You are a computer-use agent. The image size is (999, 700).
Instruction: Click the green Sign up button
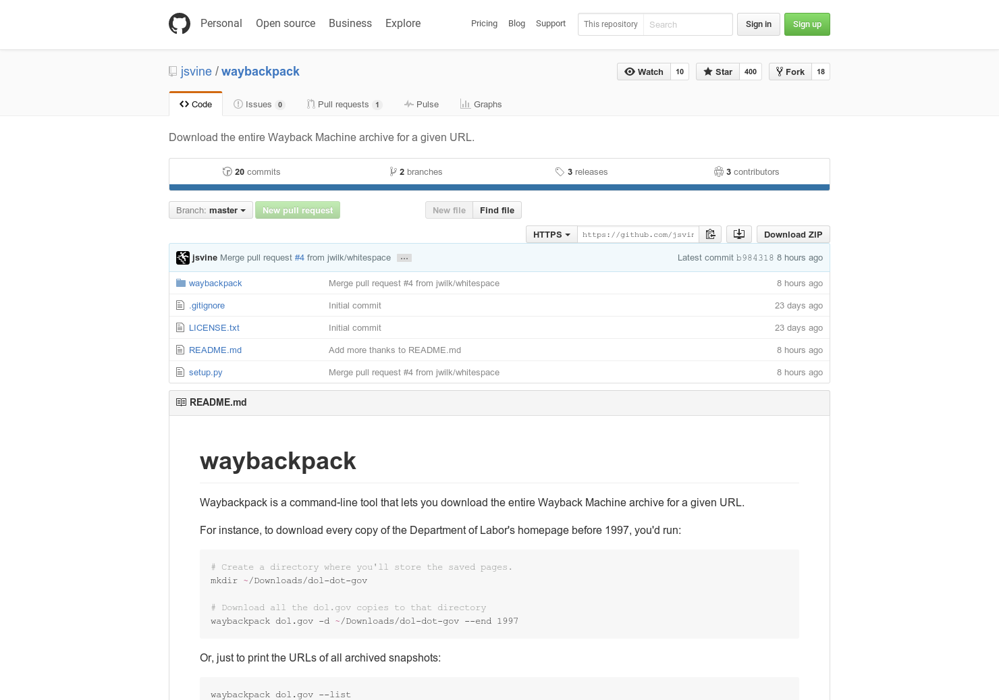[807, 24]
